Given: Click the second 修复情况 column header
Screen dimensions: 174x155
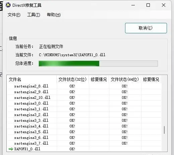Looking at the screenshot, I should tap(151, 79).
